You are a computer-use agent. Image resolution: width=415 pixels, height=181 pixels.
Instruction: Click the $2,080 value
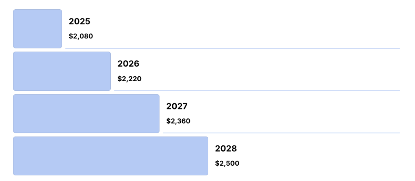click(x=81, y=36)
